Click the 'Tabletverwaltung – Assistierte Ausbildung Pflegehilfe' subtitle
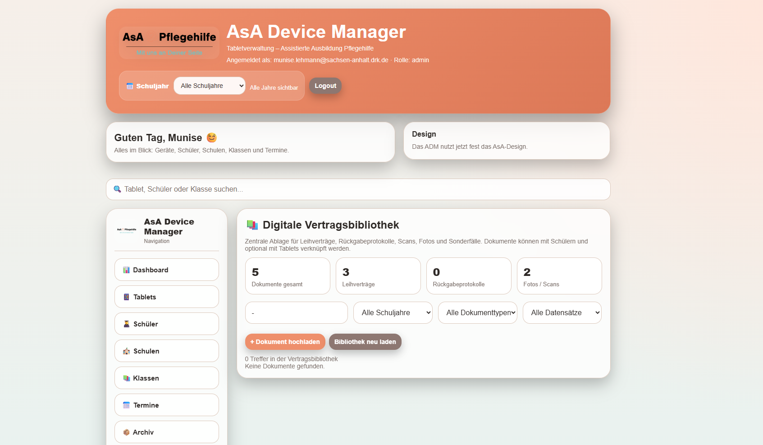The image size is (763, 445). click(300, 48)
